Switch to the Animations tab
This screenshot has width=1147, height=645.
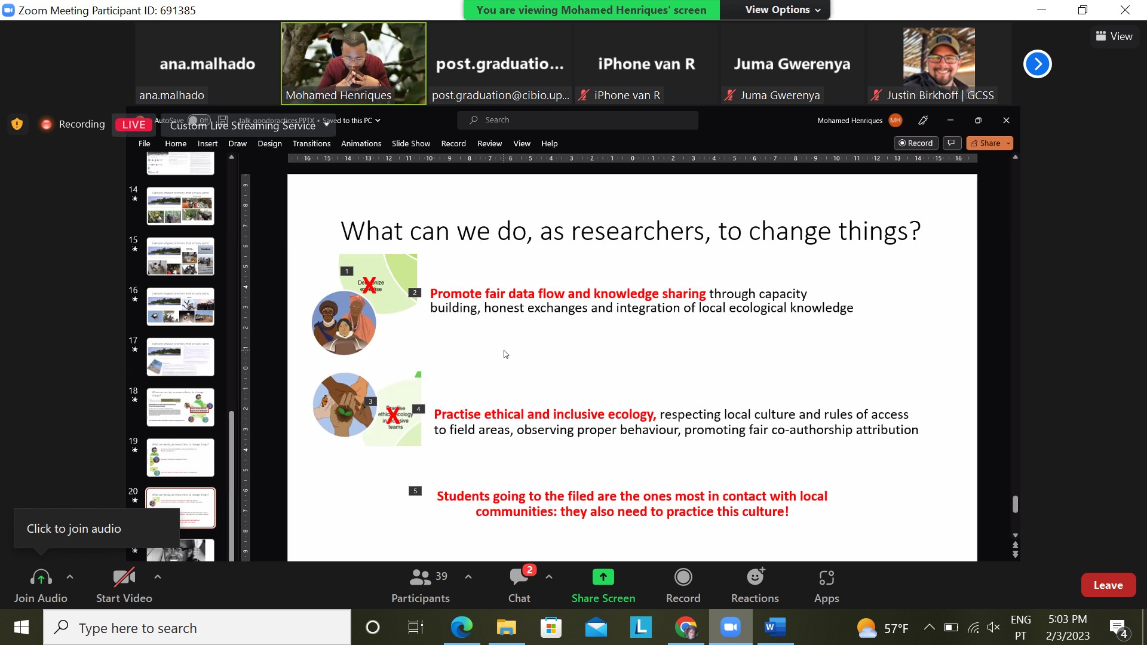(x=361, y=143)
